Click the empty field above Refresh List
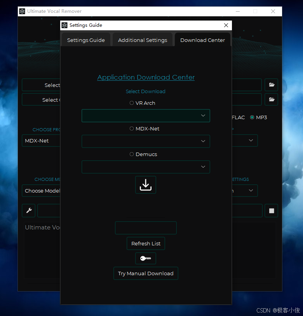The image size is (303, 316). tap(146, 228)
